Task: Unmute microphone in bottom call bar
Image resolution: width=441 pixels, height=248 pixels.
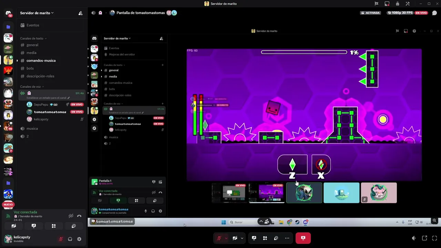Action: (x=219, y=238)
